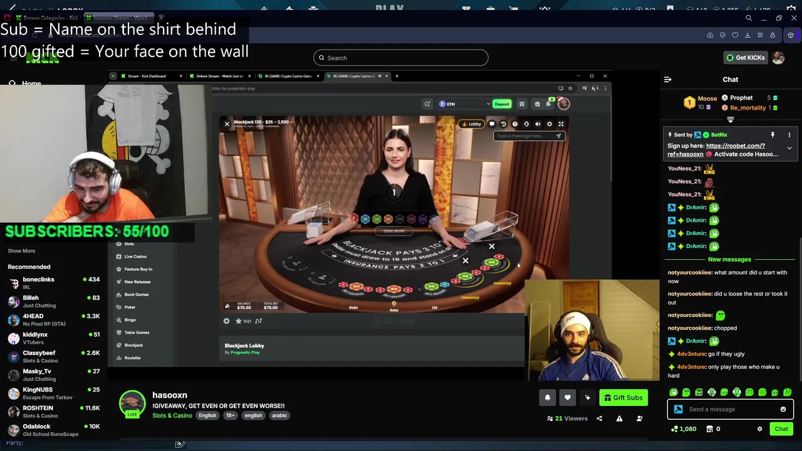Open recommended channel ROSHTEIN
Image resolution: width=802 pixels, height=451 pixels.
(53, 412)
